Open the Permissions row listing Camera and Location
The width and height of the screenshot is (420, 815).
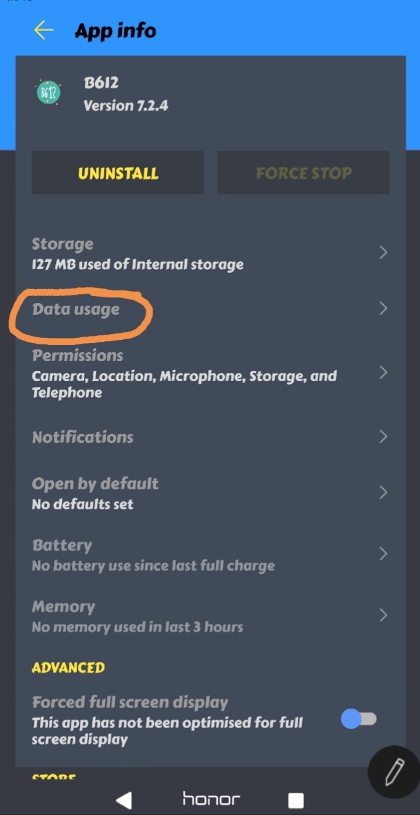193,373
